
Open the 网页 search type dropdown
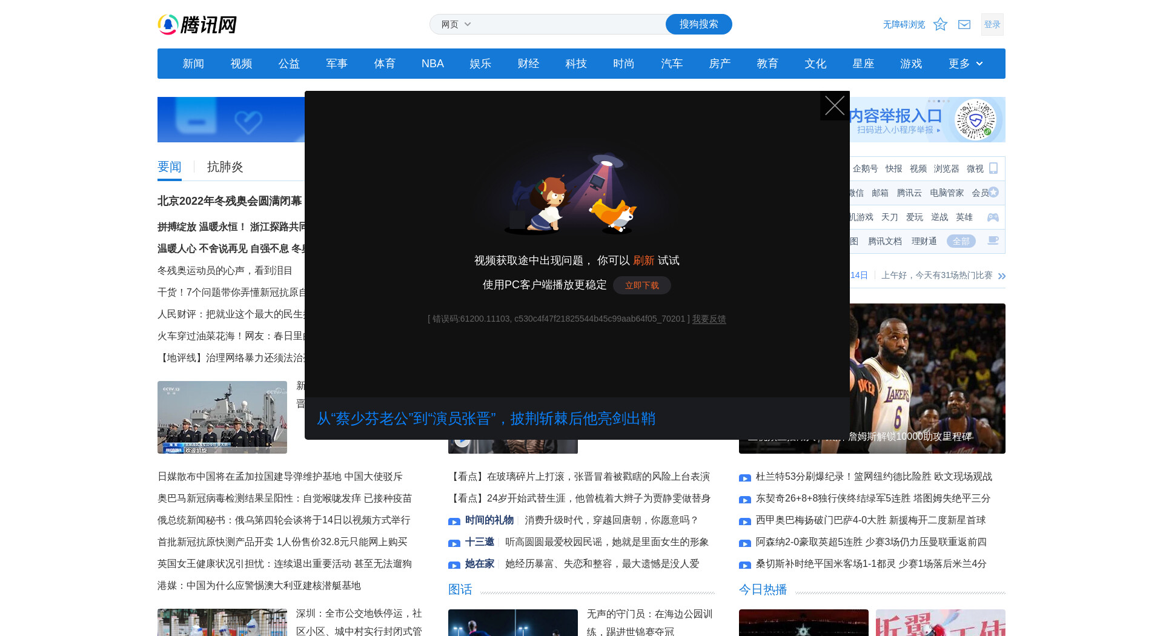coord(456,24)
